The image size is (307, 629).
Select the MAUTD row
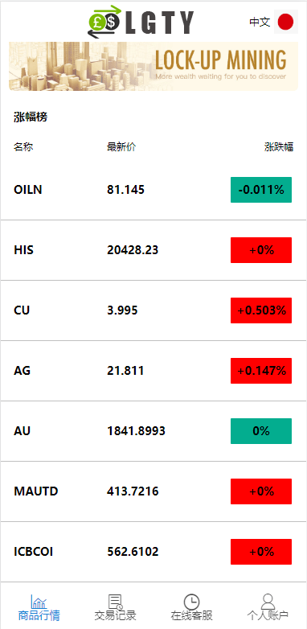coord(153,491)
